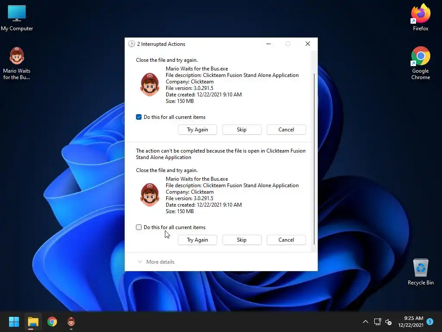This screenshot has height=332, width=442.
Task: Minimize the Interrupted Actions dialog
Action: coord(268,44)
